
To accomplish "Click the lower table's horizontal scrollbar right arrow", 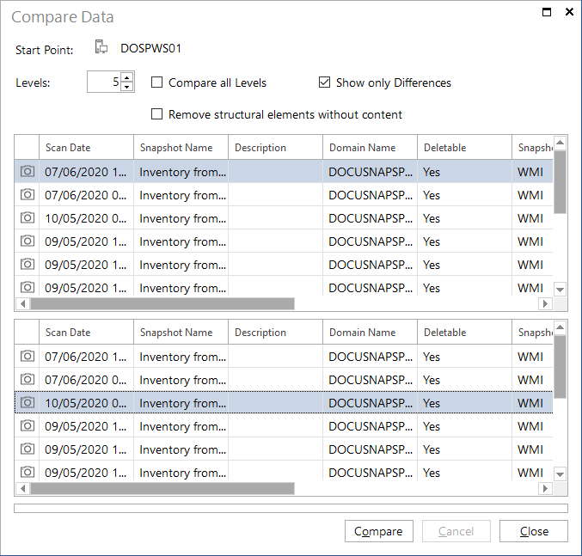I will [545, 488].
